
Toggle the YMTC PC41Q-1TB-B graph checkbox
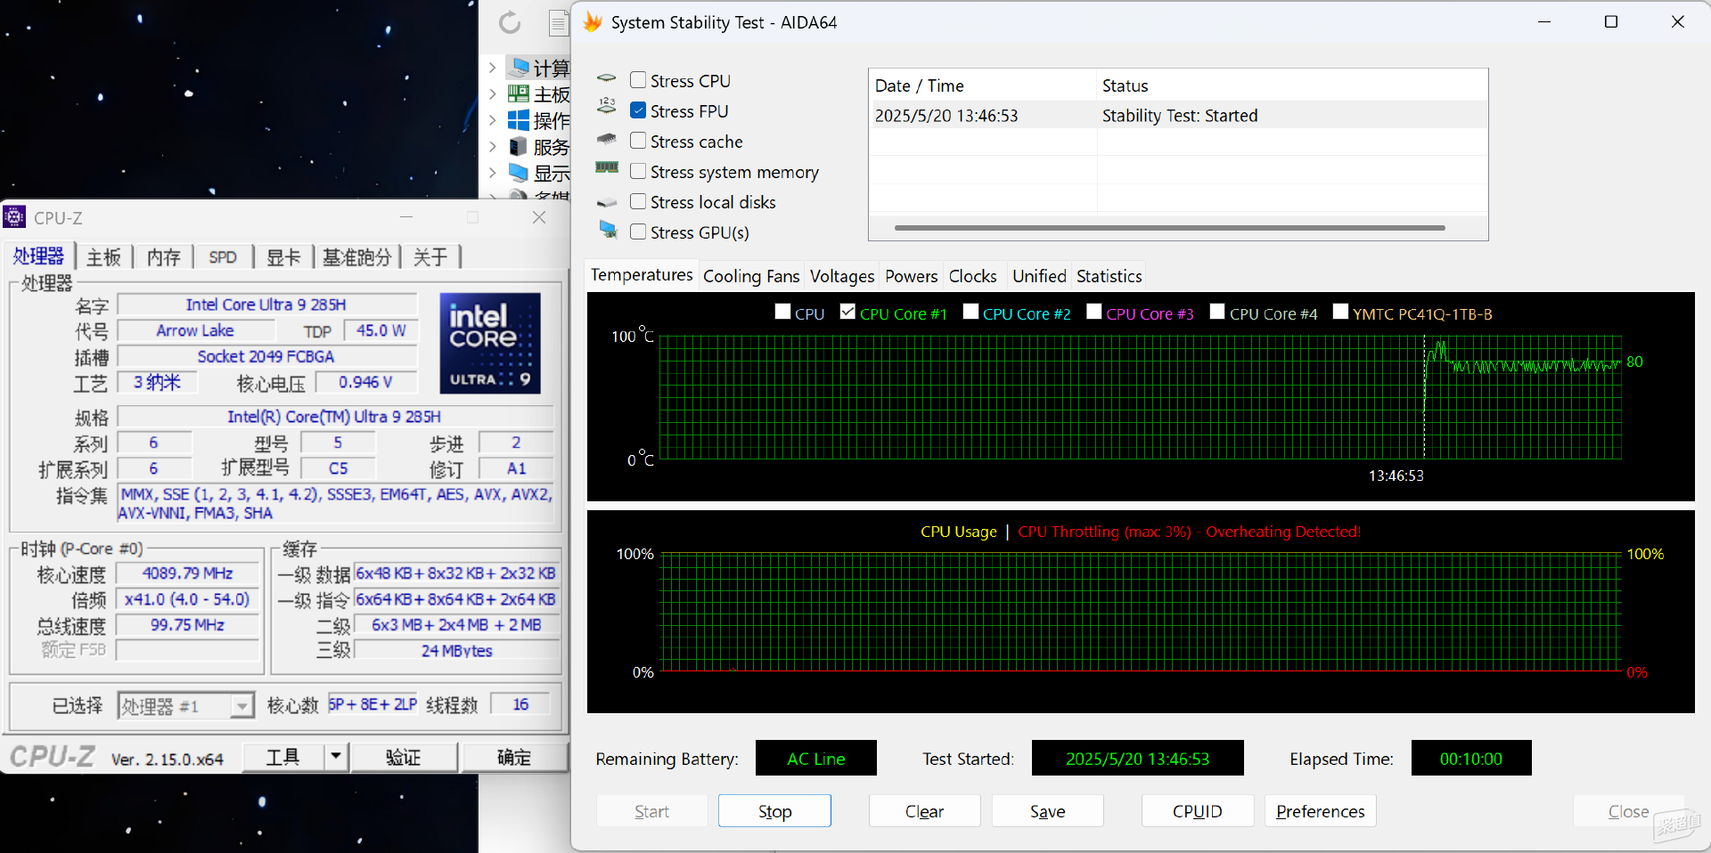[x=1340, y=312]
